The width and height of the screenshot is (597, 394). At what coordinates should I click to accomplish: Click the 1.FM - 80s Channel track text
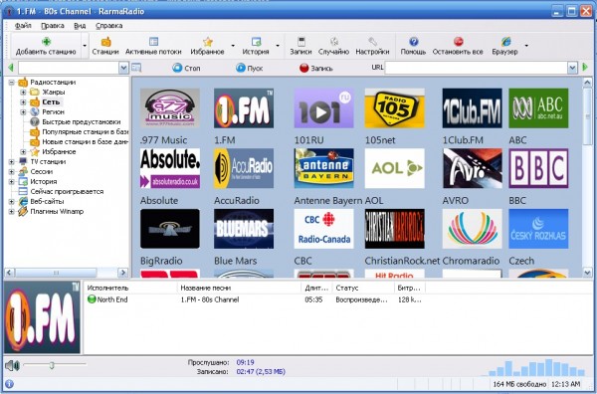tap(210, 299)
